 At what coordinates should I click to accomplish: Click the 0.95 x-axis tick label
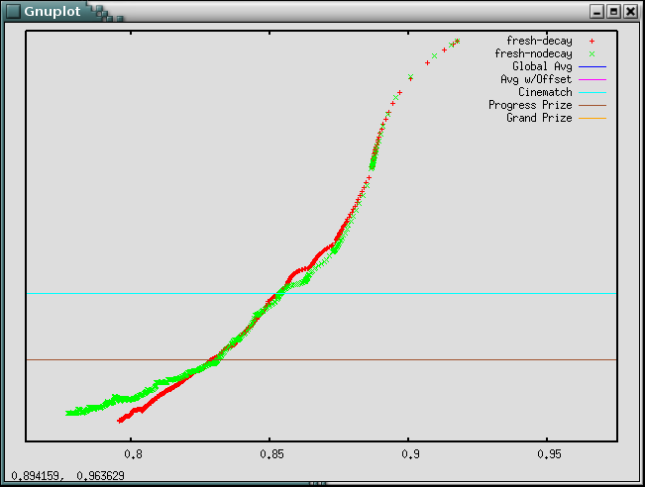[549, 454]
